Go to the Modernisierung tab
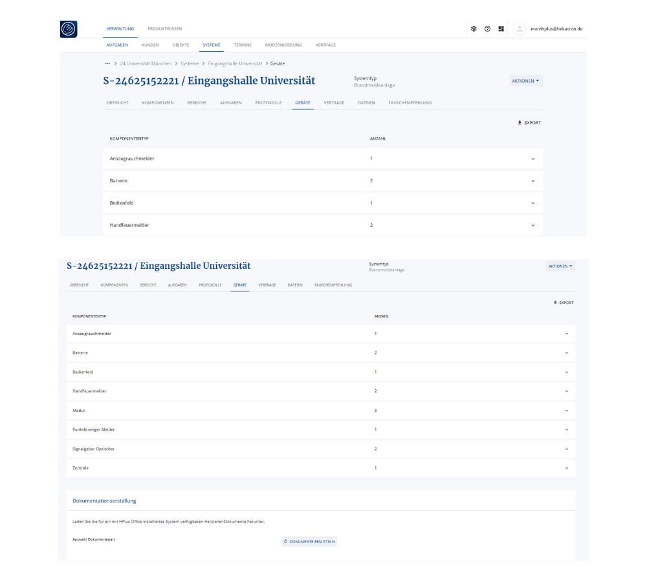This screenshot has height=582, width=647. tap(283, 45)
